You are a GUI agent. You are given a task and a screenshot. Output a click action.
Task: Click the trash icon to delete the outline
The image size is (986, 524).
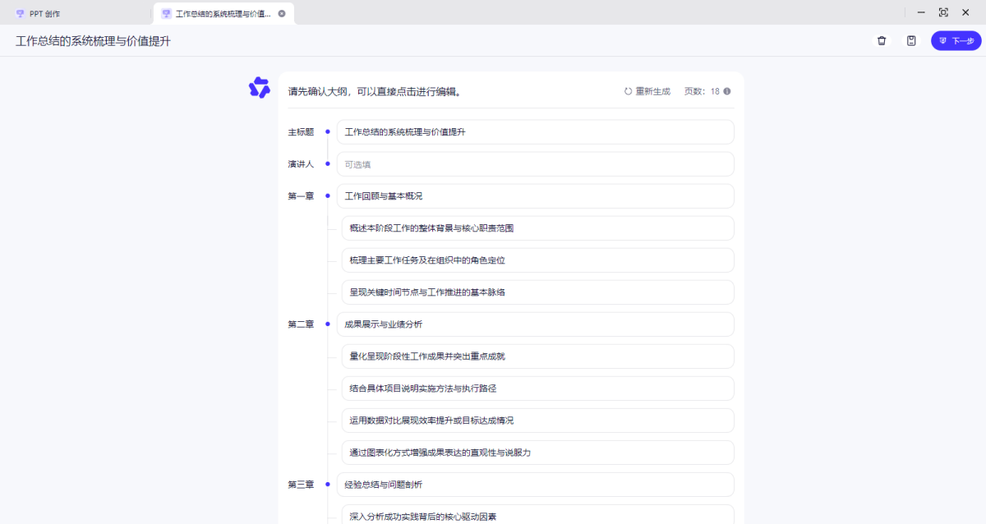coord(882,39)
